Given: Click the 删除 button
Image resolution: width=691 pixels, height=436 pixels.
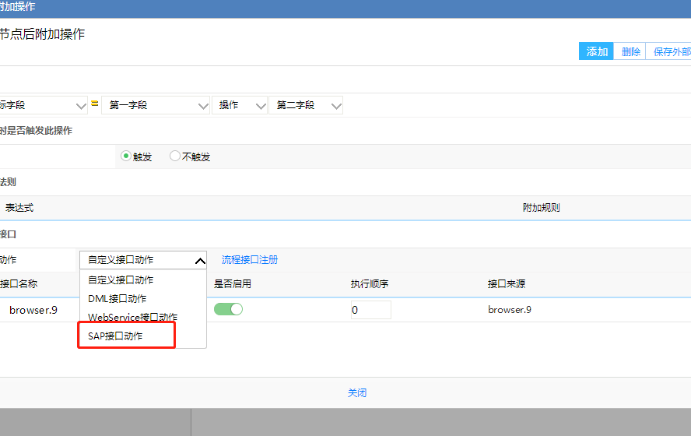Looking at the screenshot, I should tap(630, 51).
